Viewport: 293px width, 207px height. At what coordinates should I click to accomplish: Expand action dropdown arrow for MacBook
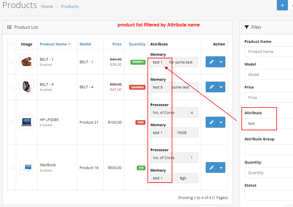tap(221, 168)
